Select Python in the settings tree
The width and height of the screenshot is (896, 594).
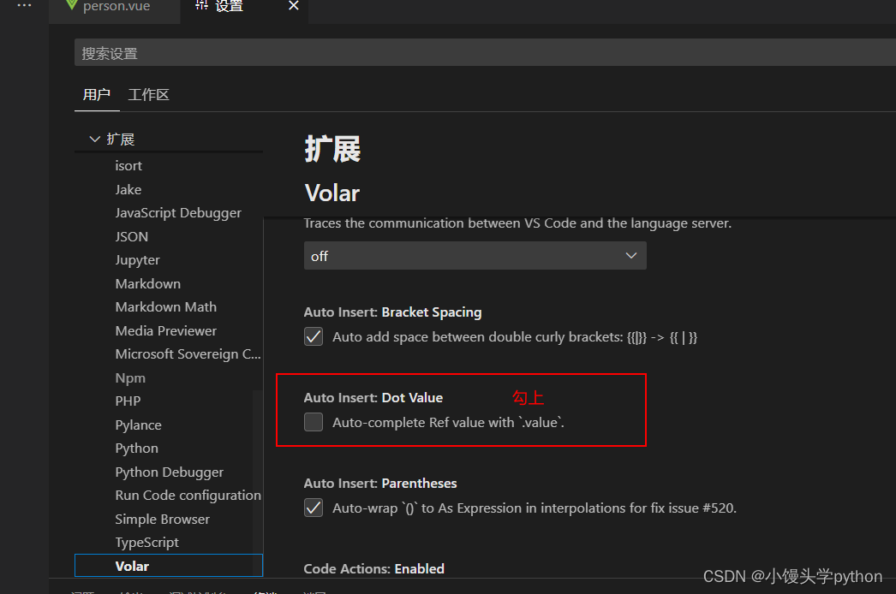click(x=136, y=448)
